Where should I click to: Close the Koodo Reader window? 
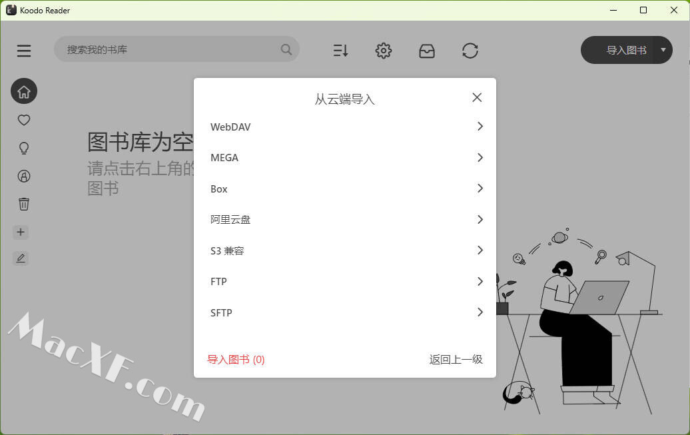coord(674,10)
